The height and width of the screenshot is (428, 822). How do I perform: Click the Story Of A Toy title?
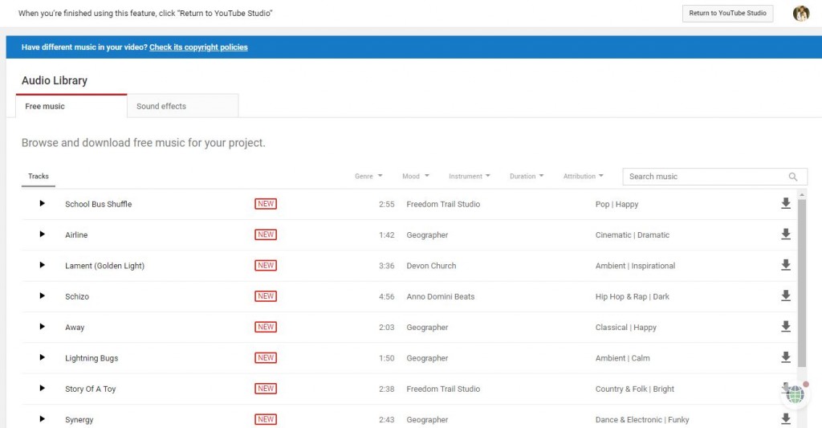pos(90,389)
